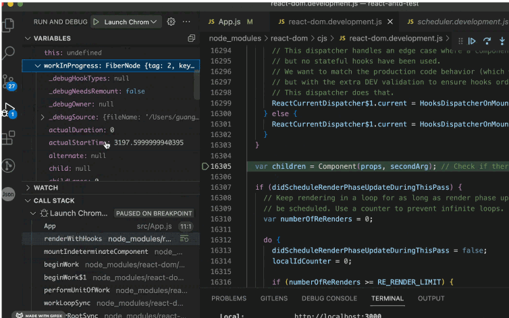Click Continue in the debug toolbar
The height and width of the screenshot is (318, 509).
point(472,41)
